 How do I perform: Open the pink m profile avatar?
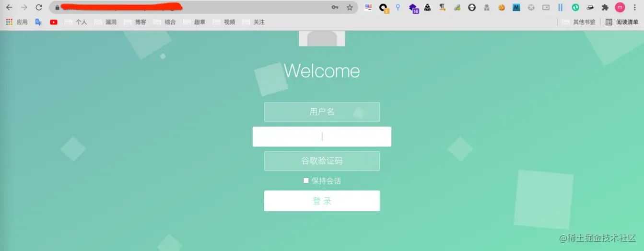point(620,8)
